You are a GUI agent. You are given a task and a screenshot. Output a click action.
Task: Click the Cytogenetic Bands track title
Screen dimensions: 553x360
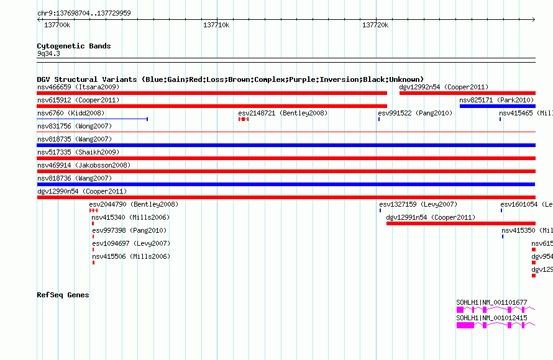click(74, 46)
